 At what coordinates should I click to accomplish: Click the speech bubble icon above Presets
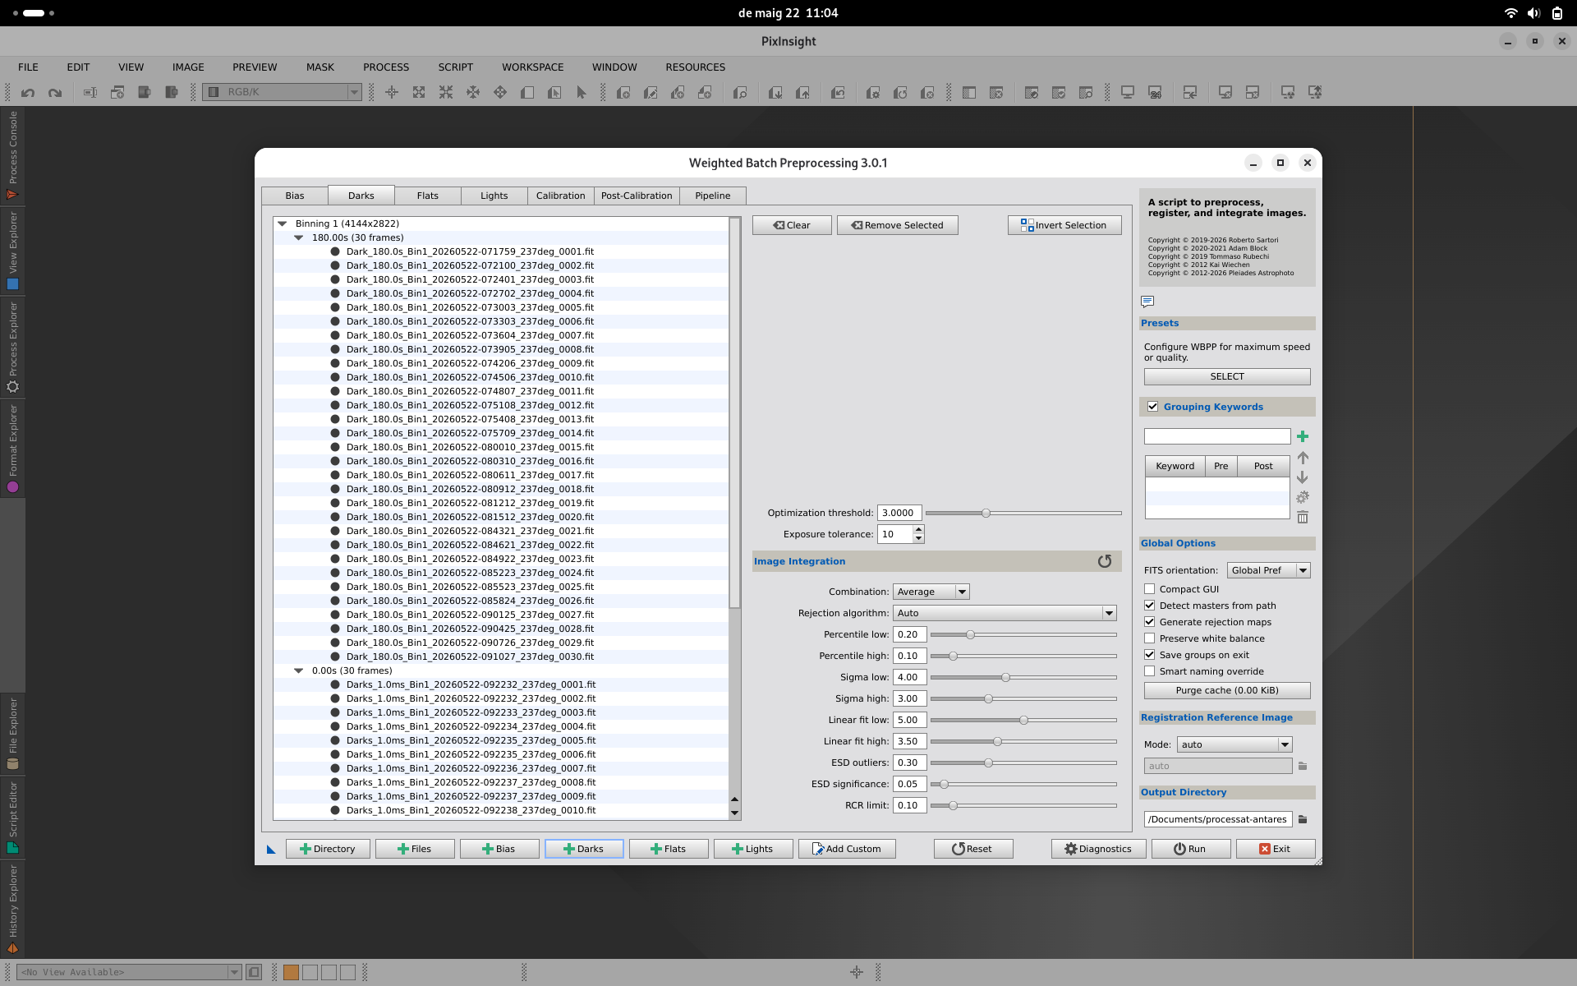pos(1147,302)
